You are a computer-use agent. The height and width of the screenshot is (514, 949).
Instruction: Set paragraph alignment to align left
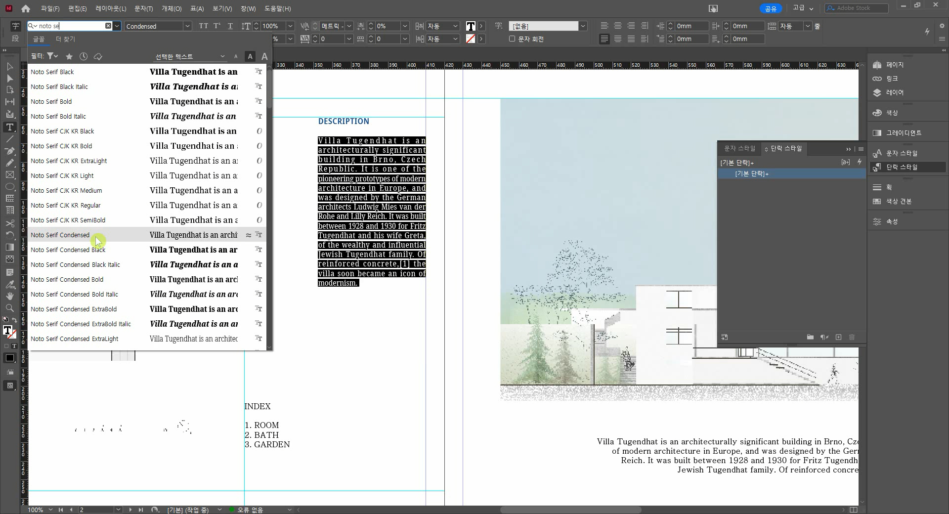(x=604, y=26)
